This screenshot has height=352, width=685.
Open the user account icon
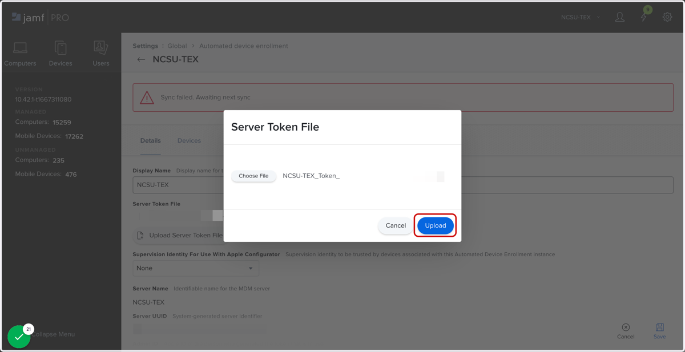[619, 17]
